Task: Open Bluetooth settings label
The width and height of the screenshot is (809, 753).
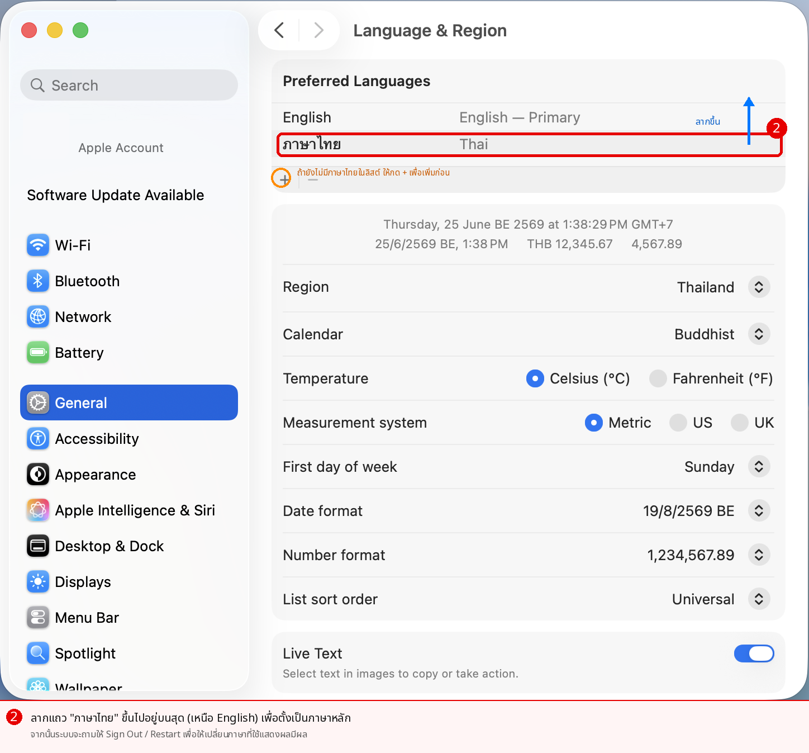Action: coord(87,281)
